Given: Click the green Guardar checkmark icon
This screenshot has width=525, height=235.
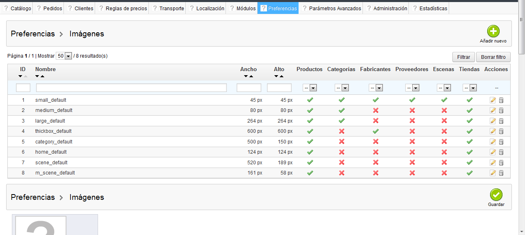Looking at the screenshot, I should click(496, 195).
